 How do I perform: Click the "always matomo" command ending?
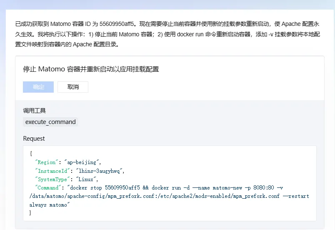[49, 205]
